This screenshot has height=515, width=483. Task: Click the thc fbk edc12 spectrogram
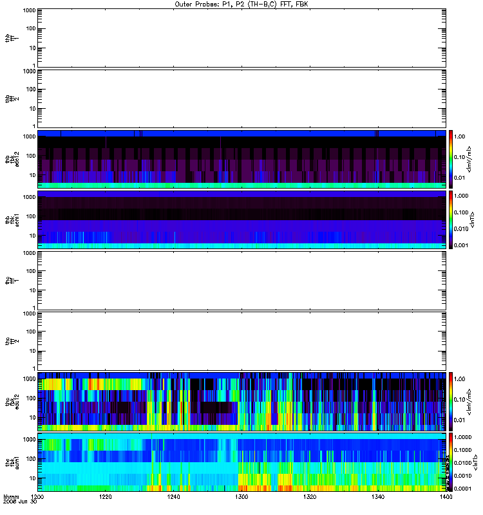tap(241, 402)
